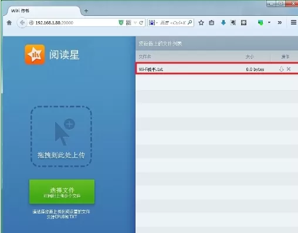Open a new tab with the plus button
Viewport: 298px width, 233px height.
86,11
